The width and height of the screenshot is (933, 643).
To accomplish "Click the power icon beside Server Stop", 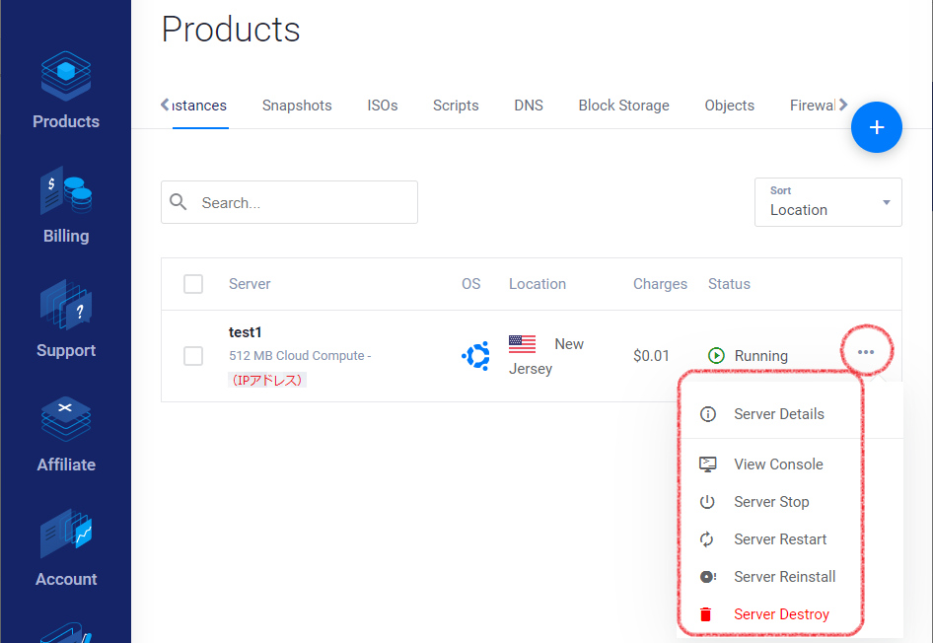I will click(707, 502).
